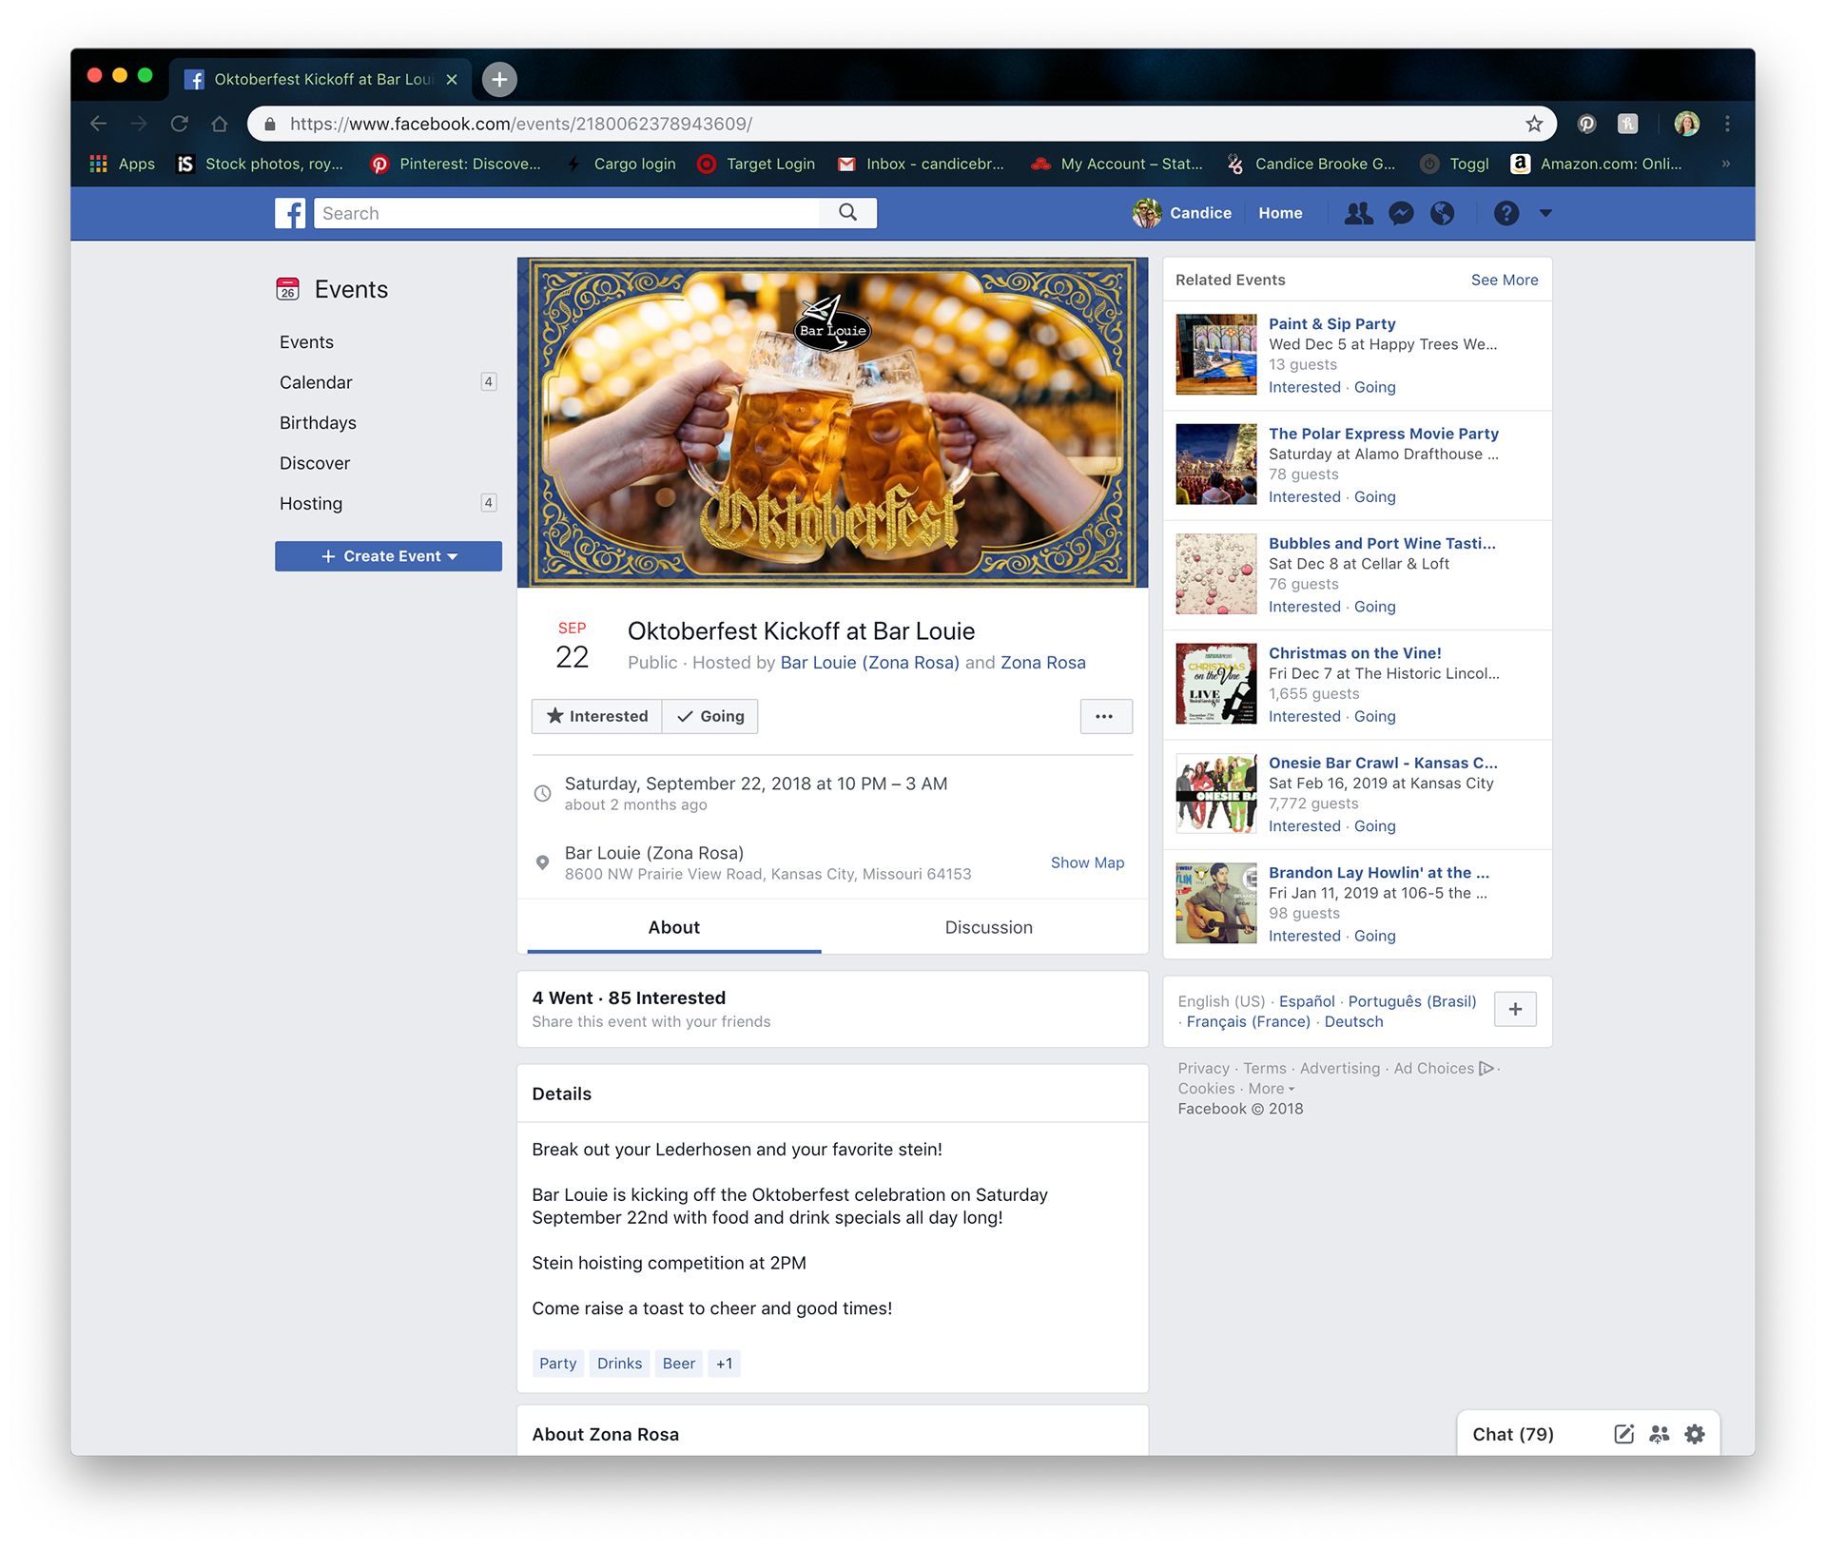Click See More related events
The image size is (1826, 1549).
pyautogui.click(x=1505, y=280)
